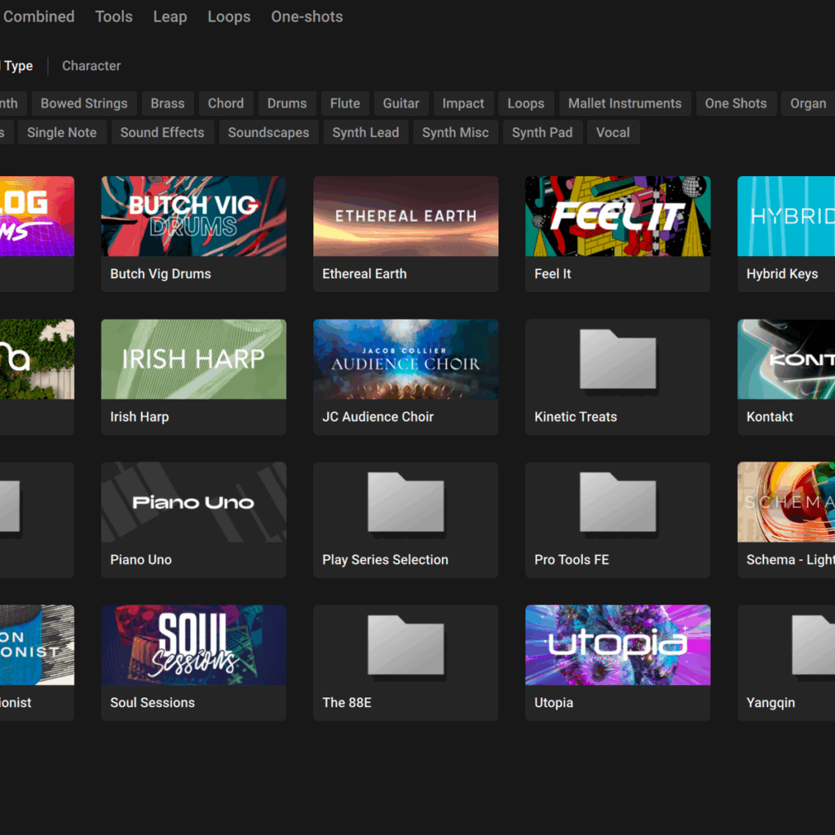Viewport: 835px width, 835px height.
Task: Select the Character filter category
Action: tap(91, 66)
